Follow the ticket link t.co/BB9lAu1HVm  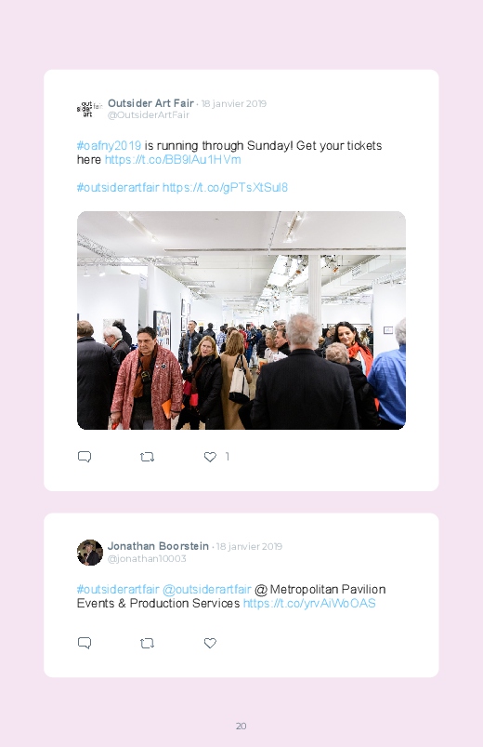pos(173,160)
